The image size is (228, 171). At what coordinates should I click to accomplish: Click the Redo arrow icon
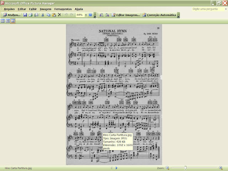coord(72,15)
